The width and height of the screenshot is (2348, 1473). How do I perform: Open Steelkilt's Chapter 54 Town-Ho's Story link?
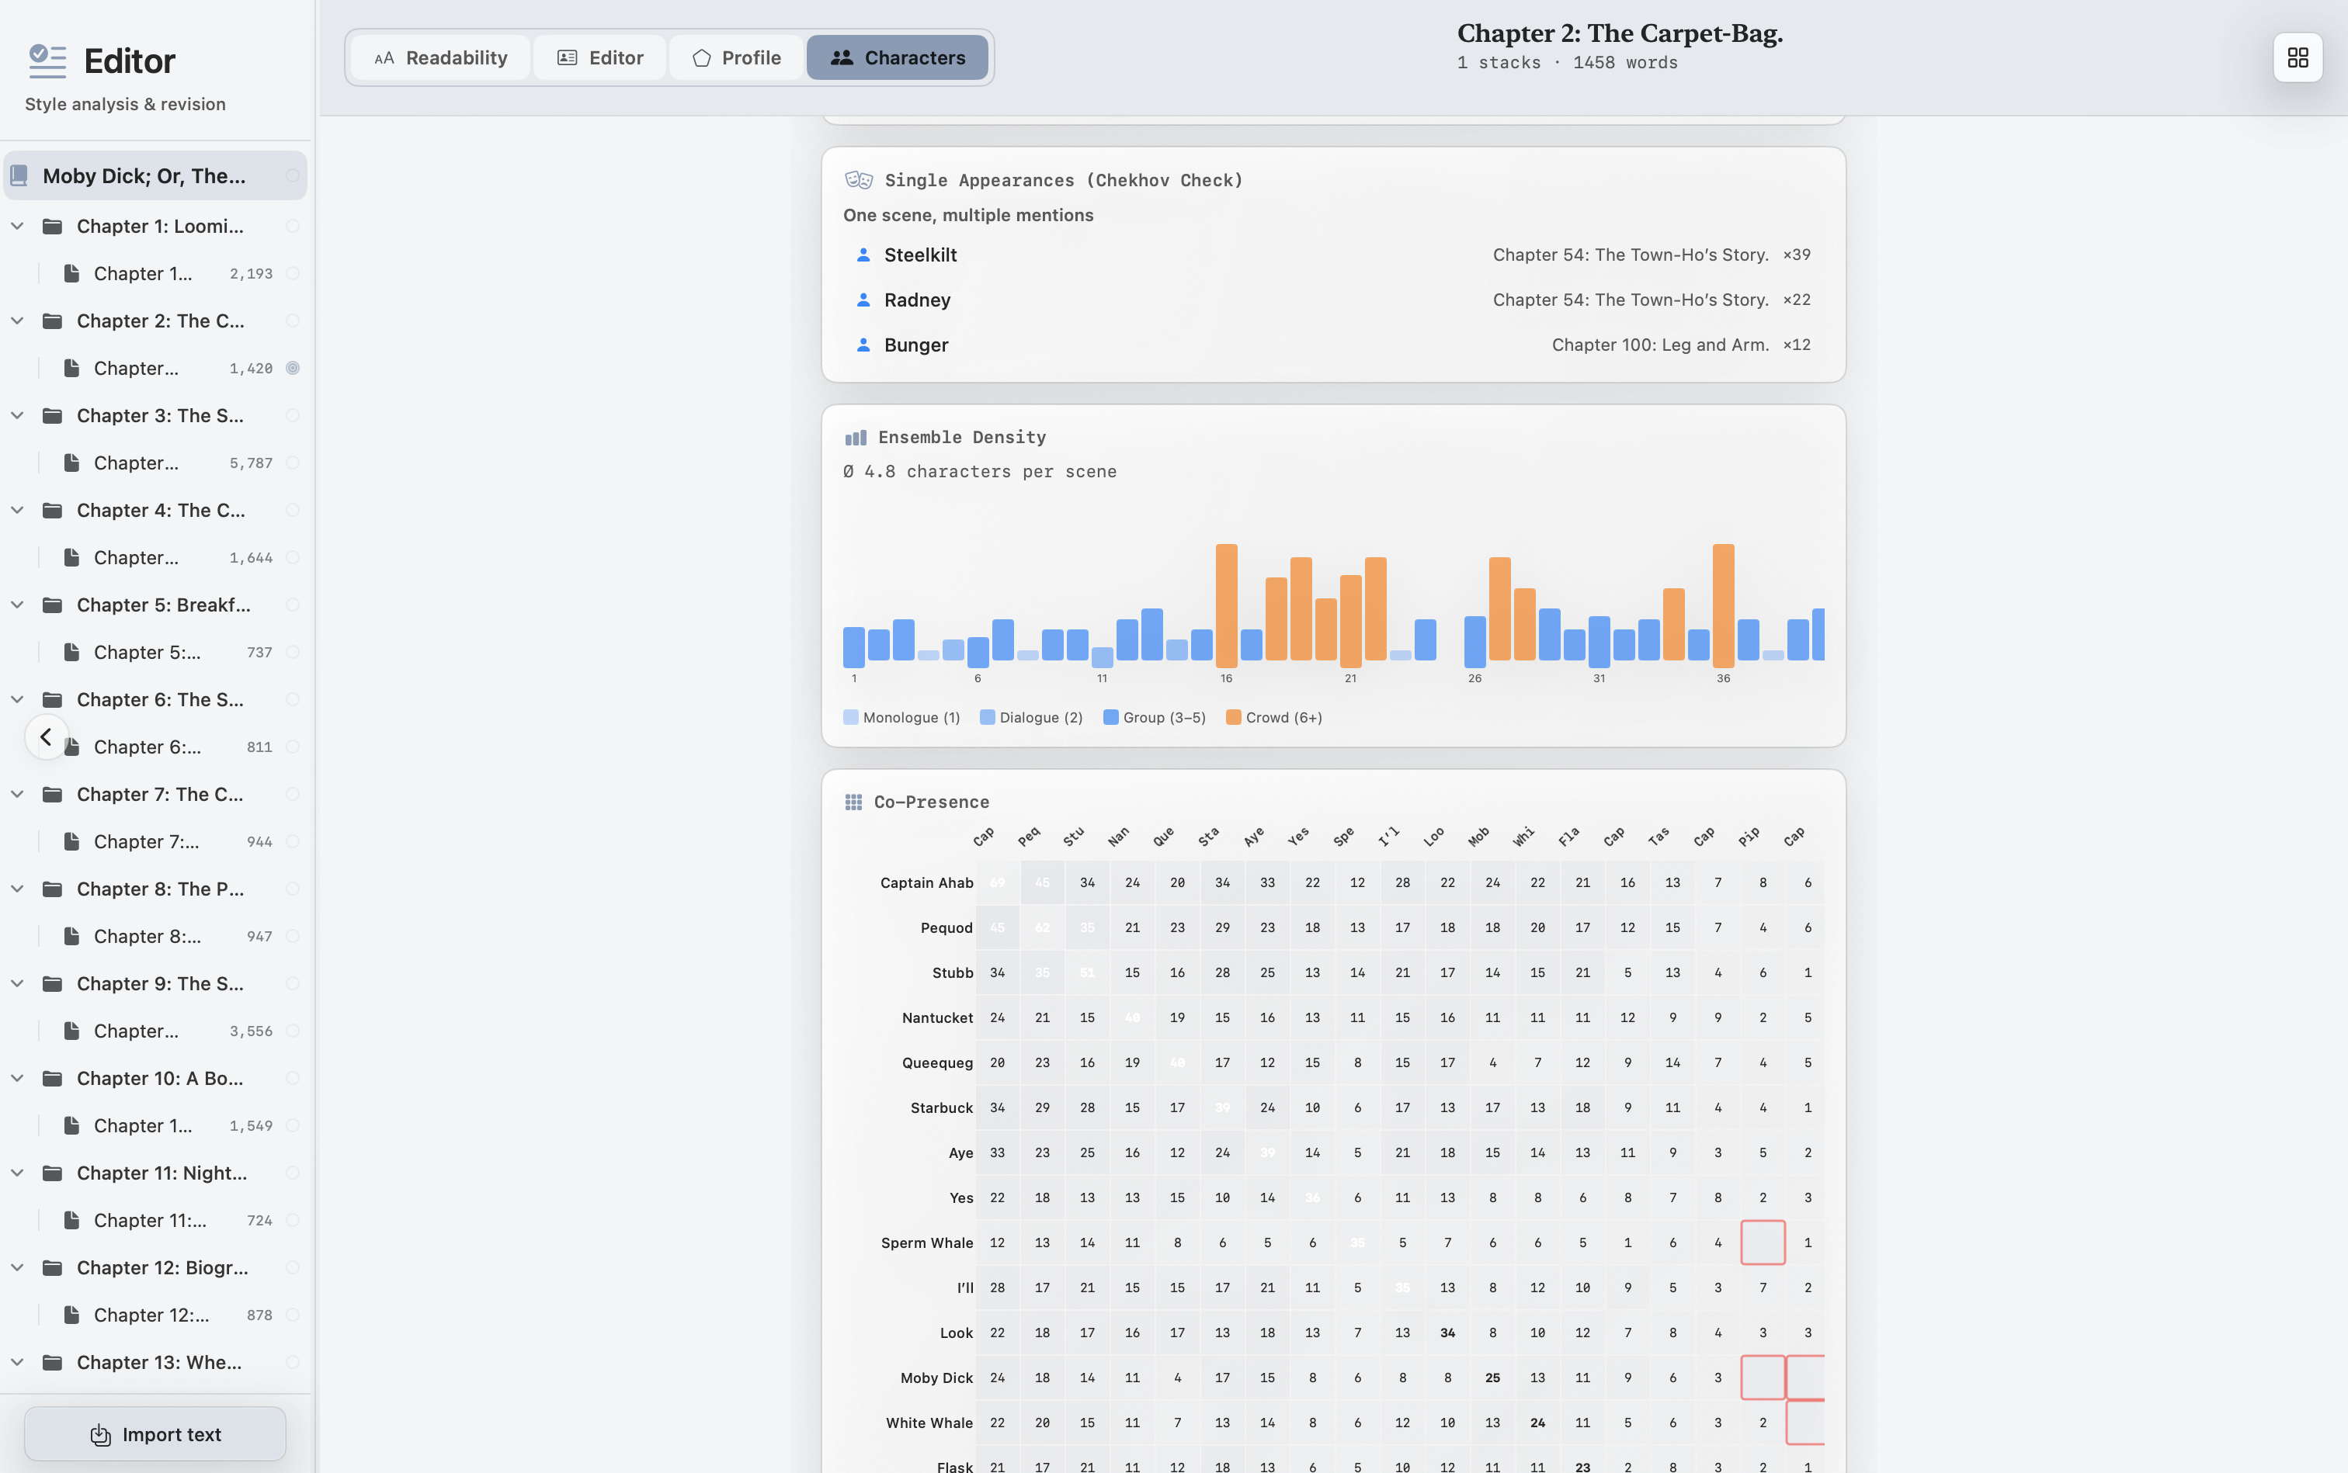[x=1631, y=255]
